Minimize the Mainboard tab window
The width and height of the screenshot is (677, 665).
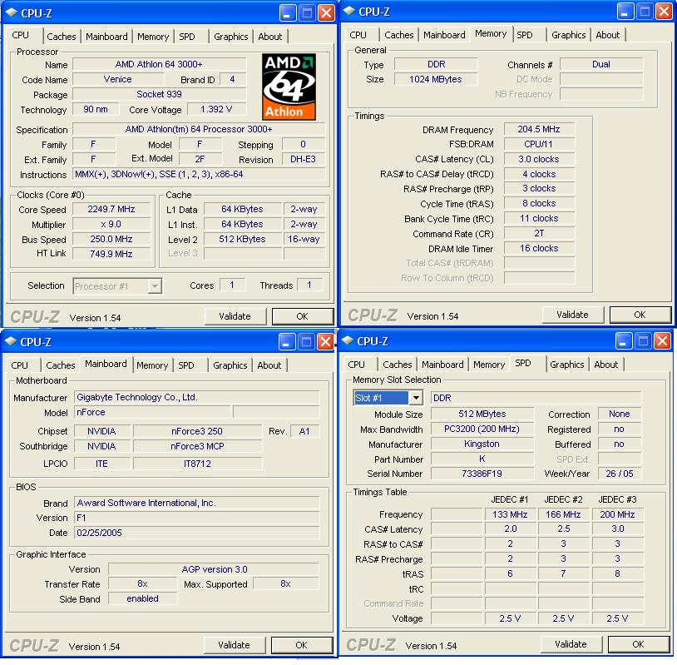tap(287, 342)
